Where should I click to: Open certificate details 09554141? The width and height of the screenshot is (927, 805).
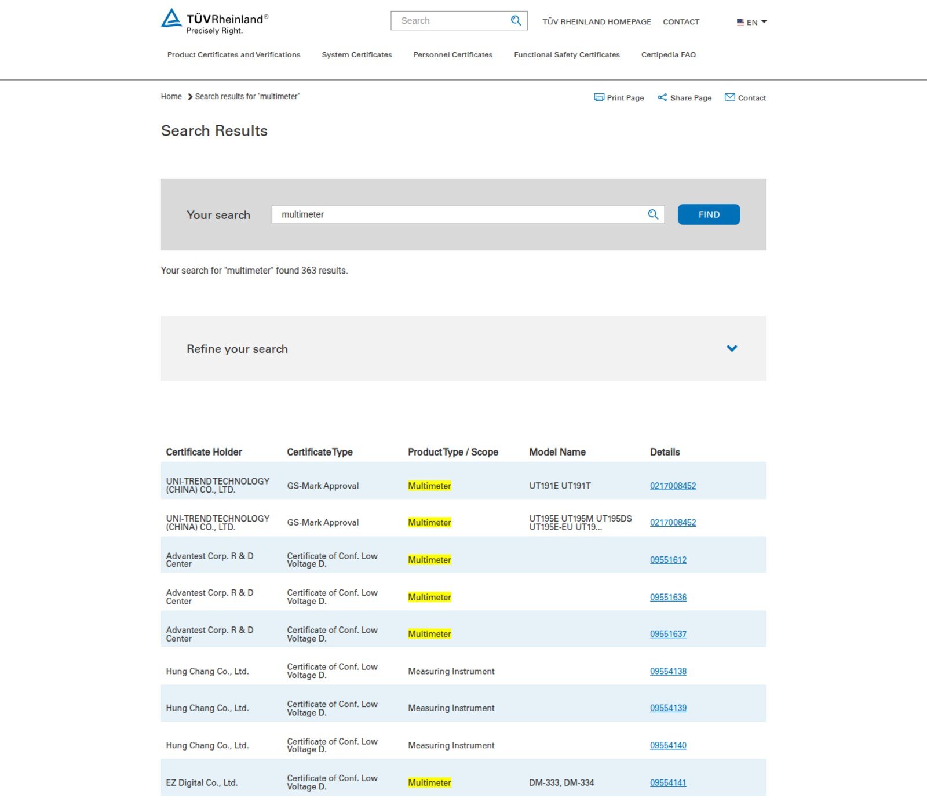click(x=668, y=782)
